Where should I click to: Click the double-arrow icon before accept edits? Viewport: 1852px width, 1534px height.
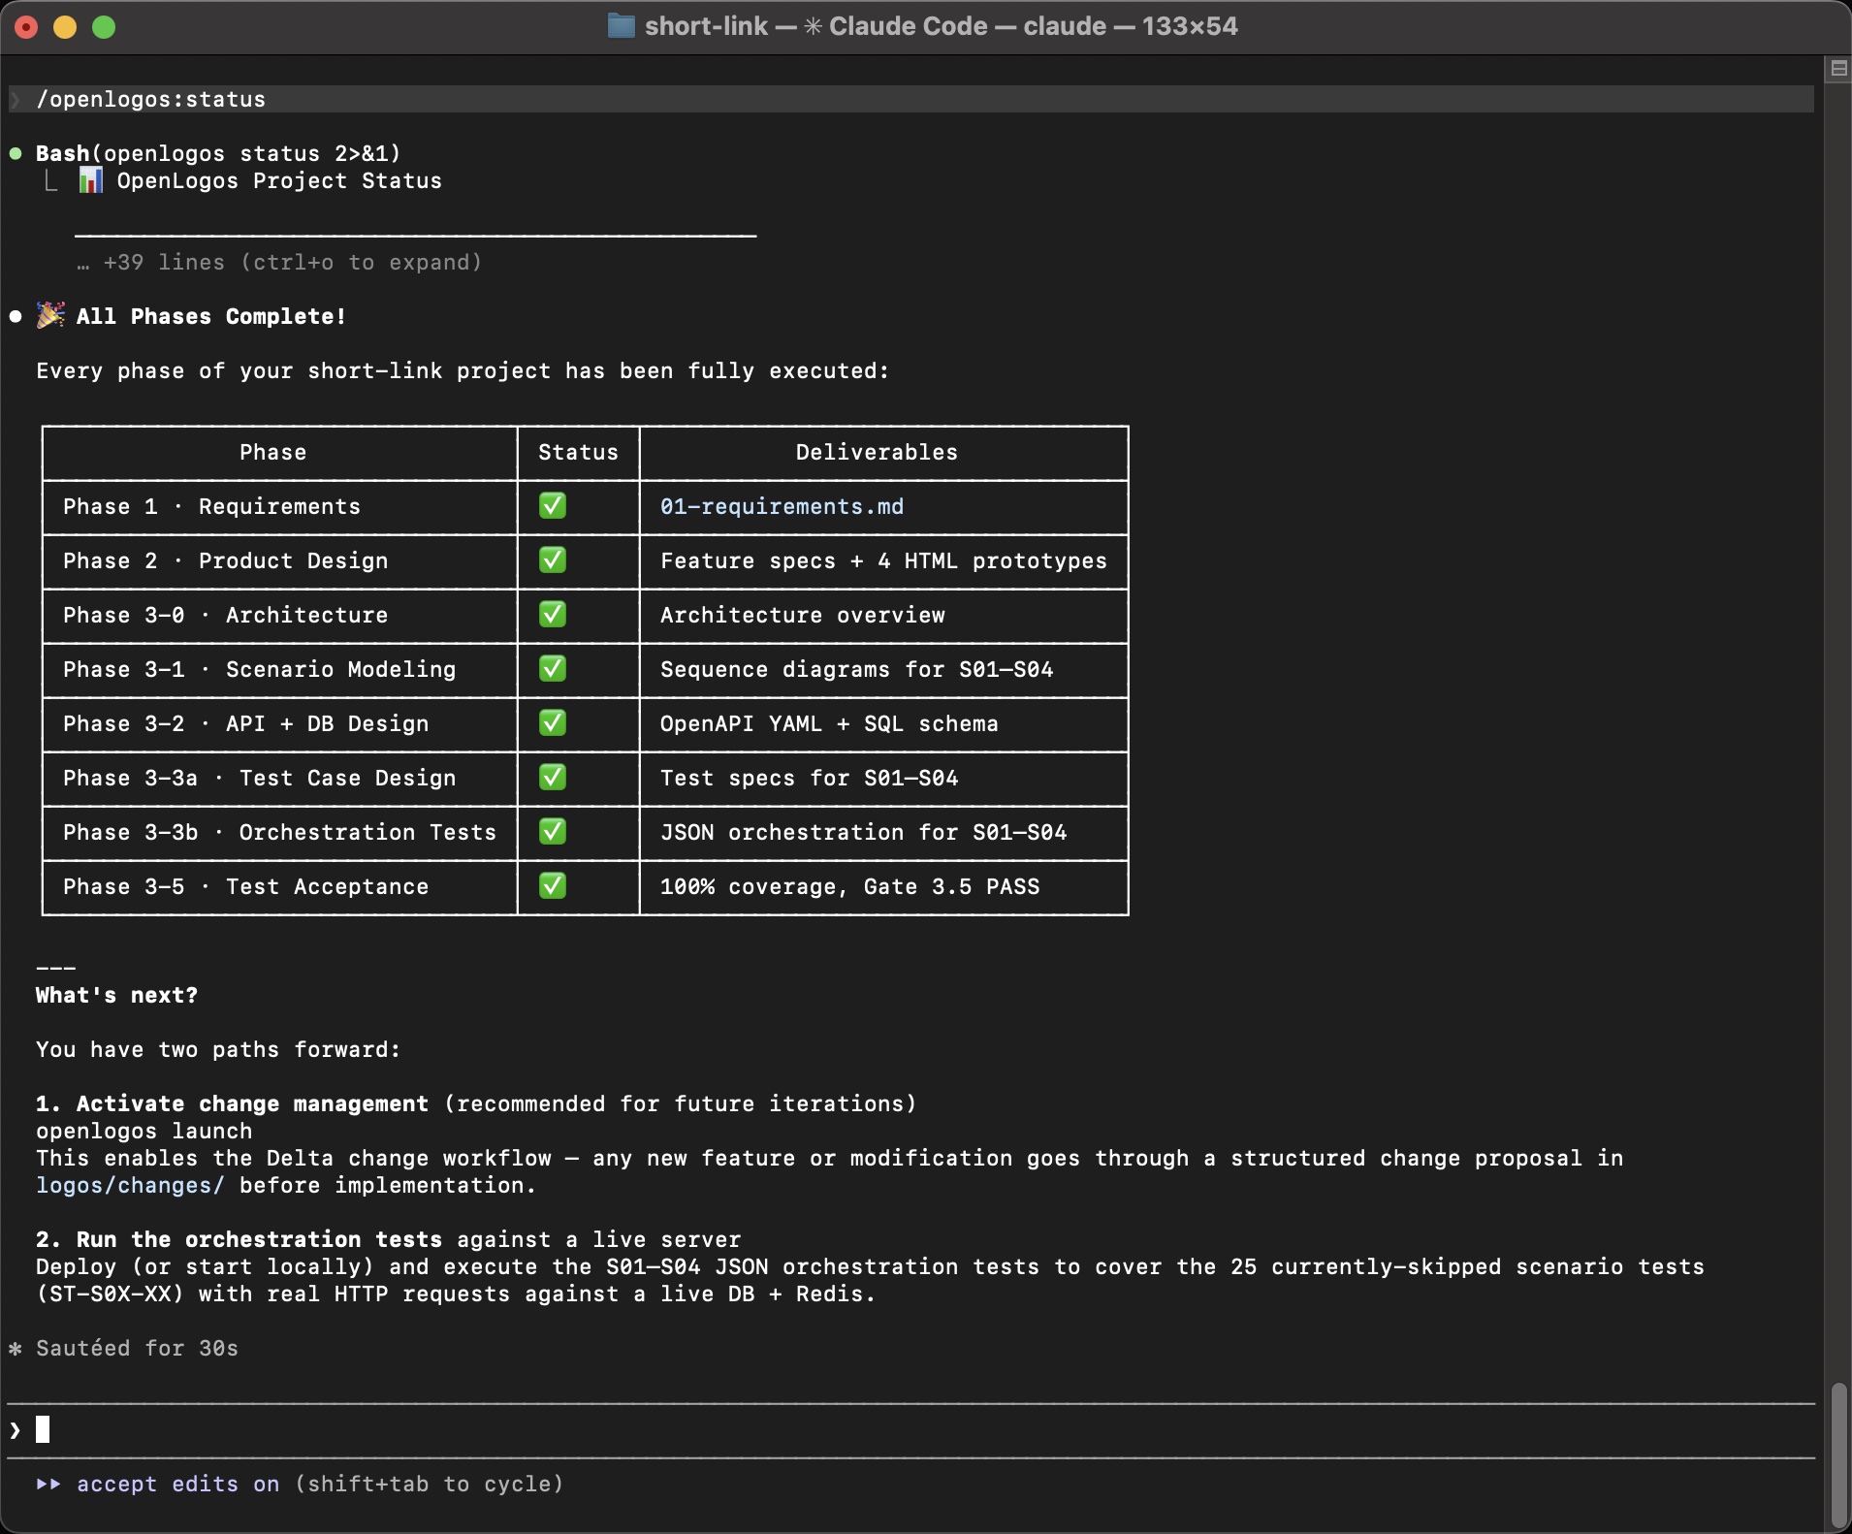[48, 1484]
